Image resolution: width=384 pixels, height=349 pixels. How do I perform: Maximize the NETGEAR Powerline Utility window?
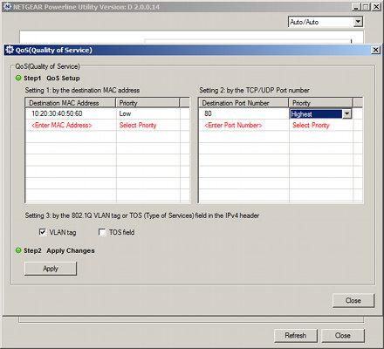[367, 7]
